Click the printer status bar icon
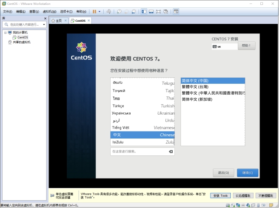This screenshot has height=208, width=279. [x=243, y=205]
